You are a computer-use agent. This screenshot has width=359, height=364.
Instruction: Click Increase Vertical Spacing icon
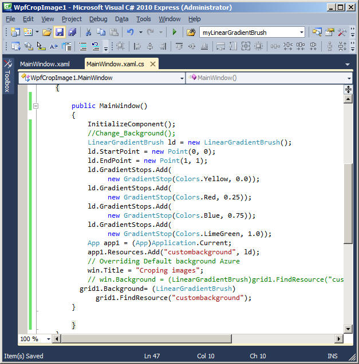click(x=342, y=46)
